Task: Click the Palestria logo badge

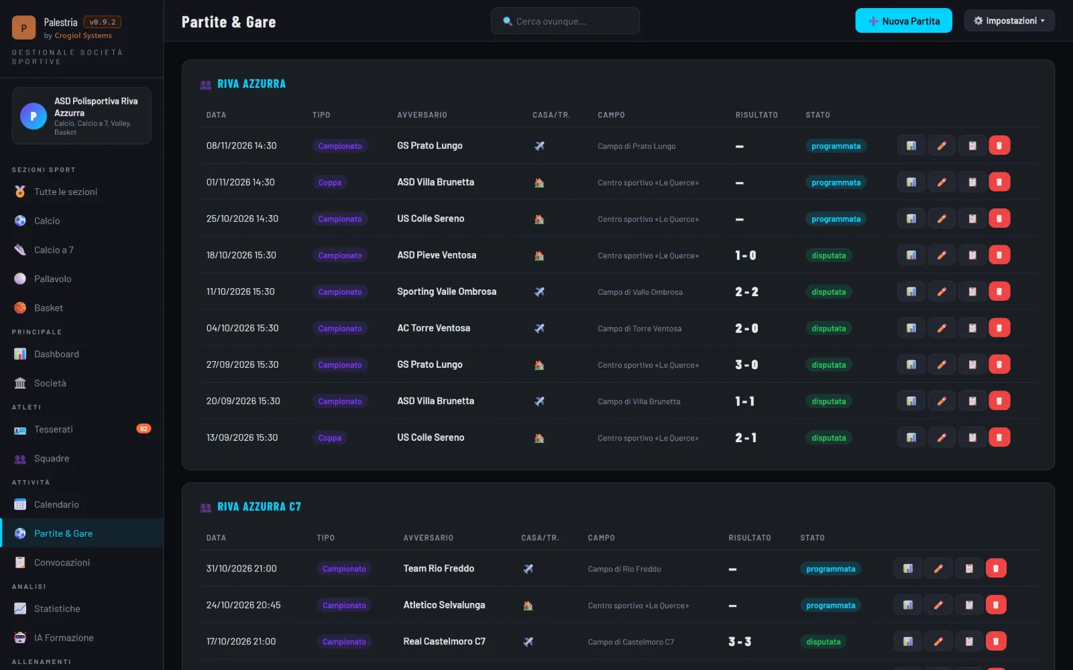Action: tap(24, 27)
